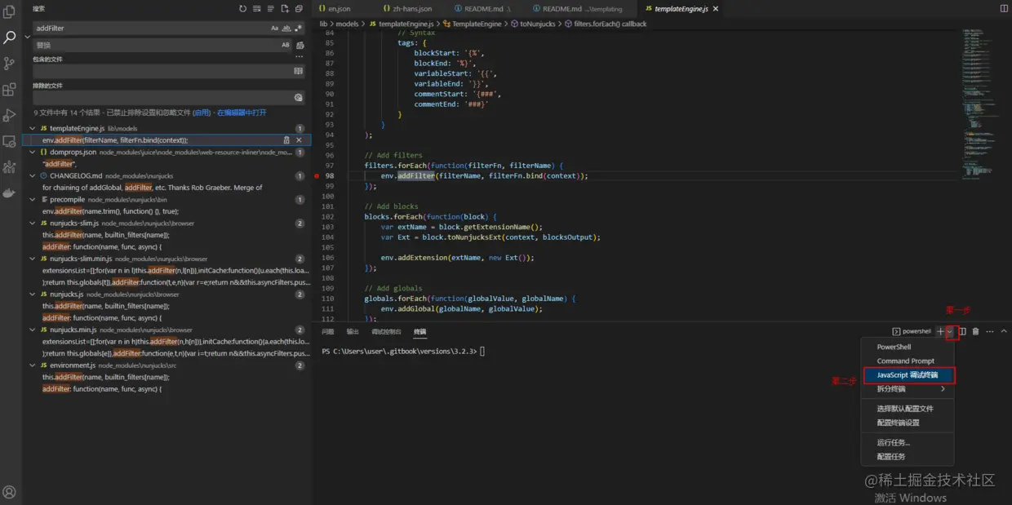Open a new search editor
Image resolution: width=1012 pixels, height=505 pixels.
[x=285, y=9]
